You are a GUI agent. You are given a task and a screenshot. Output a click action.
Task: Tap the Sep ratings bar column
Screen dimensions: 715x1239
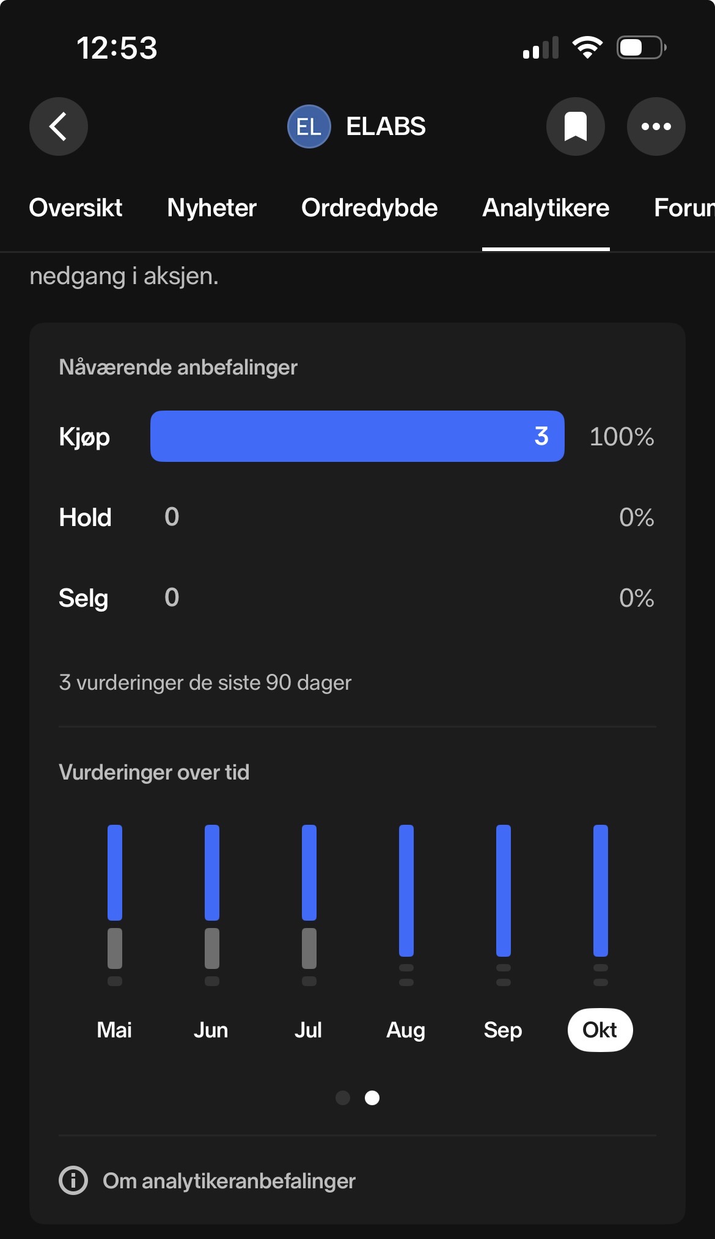click(x=503, y=898)
